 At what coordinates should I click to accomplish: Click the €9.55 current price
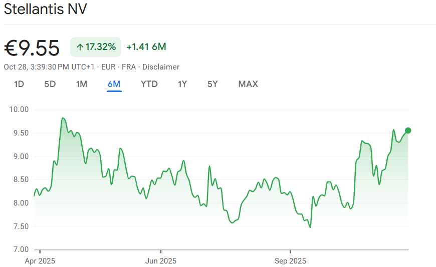coord(32,48)
